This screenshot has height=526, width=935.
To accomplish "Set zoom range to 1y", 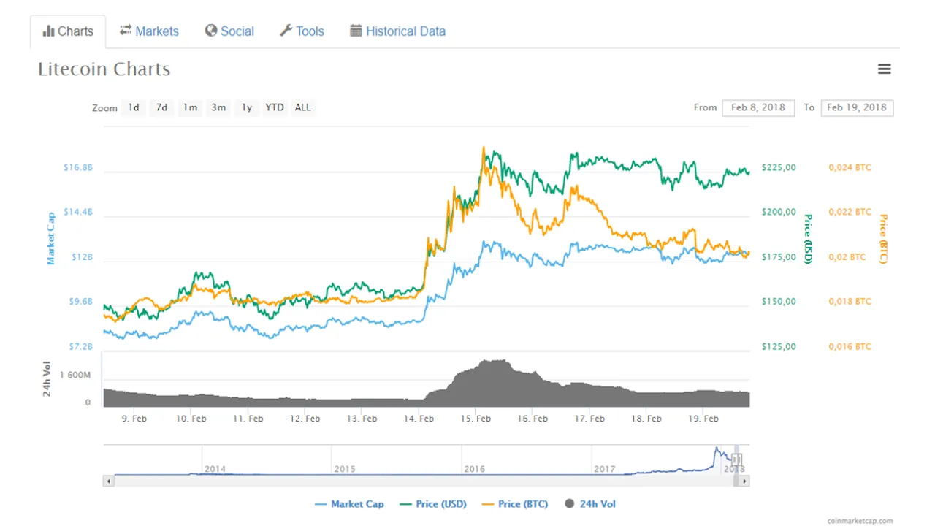I will point(247,107).
